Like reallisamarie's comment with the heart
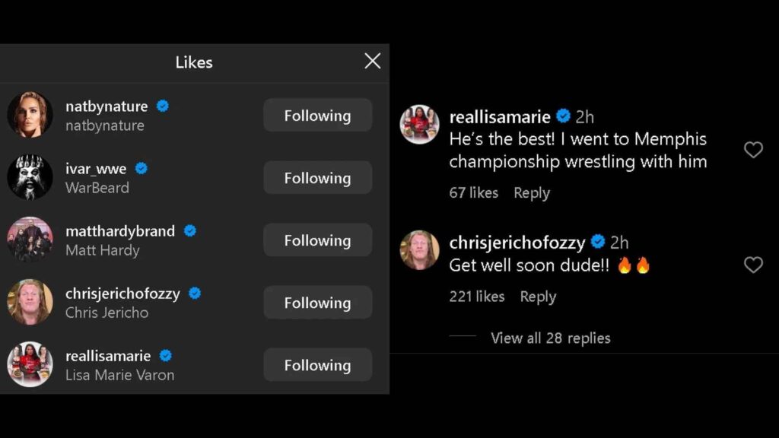The height and width of the screenshot is (438, 779). (752, 150)
